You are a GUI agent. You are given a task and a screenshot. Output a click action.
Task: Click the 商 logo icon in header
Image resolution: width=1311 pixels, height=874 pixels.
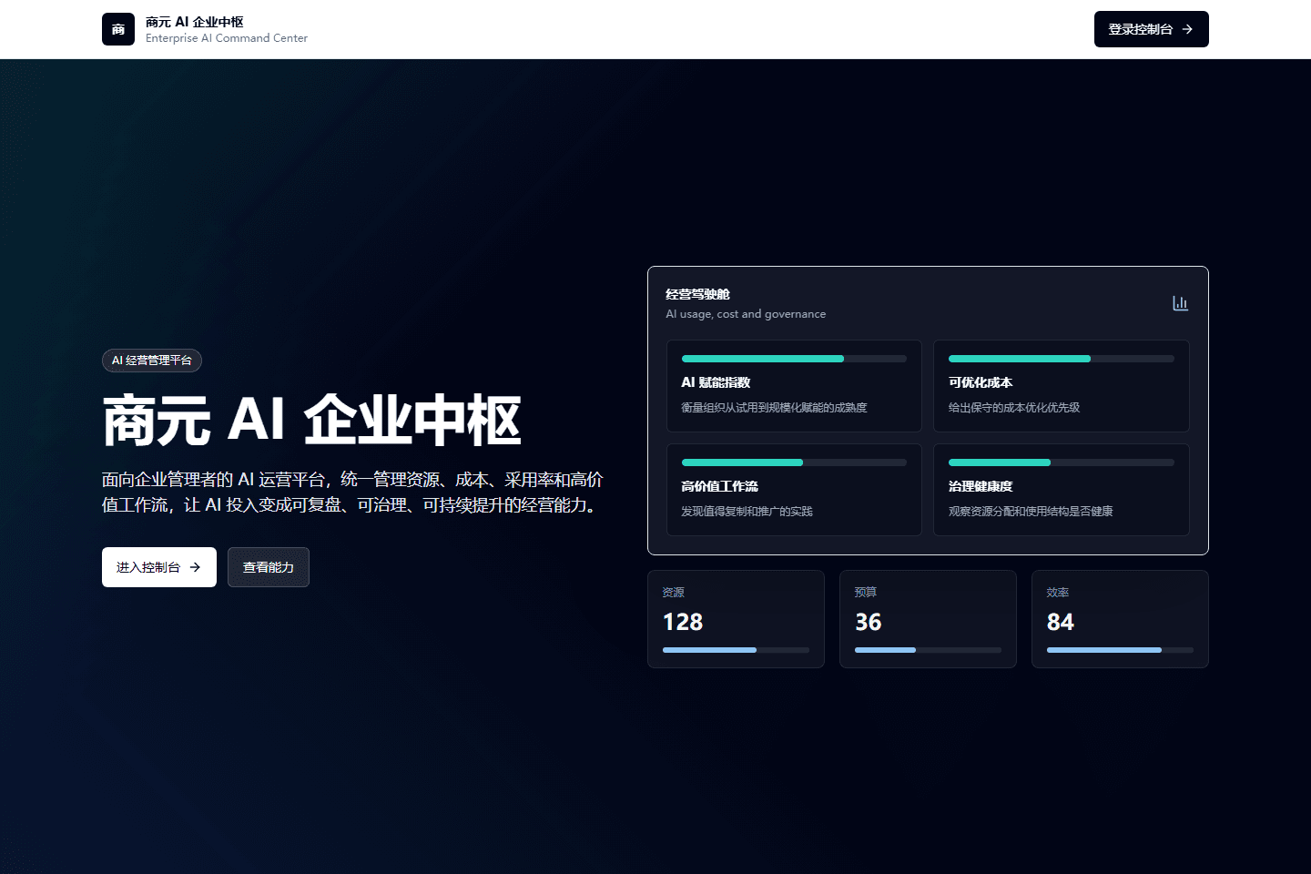point(118,29)
